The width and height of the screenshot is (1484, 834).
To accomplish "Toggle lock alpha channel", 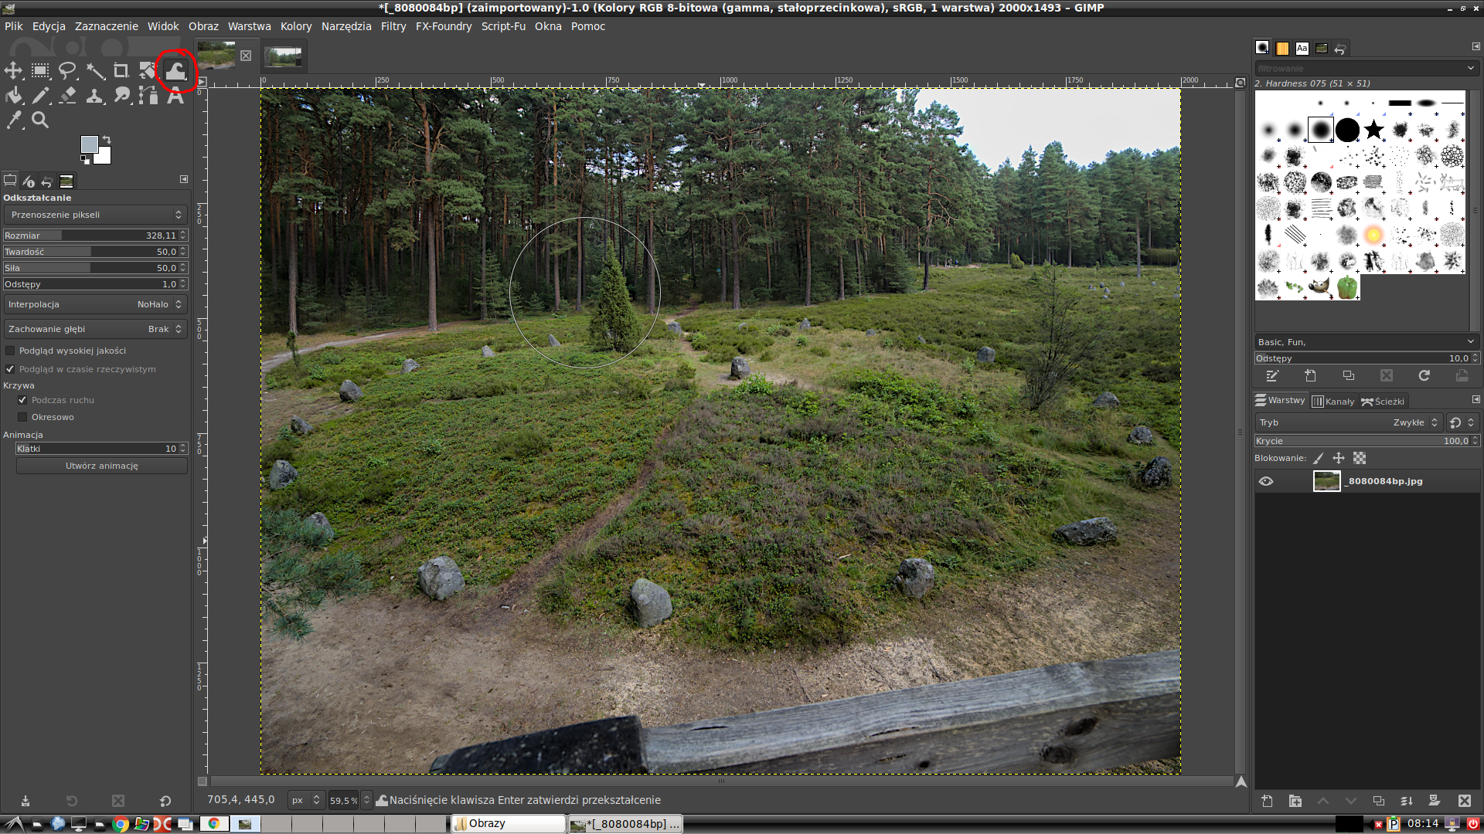I will click(1360, 458).
